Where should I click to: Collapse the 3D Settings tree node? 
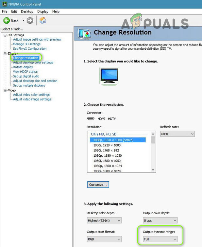(5, 35)
